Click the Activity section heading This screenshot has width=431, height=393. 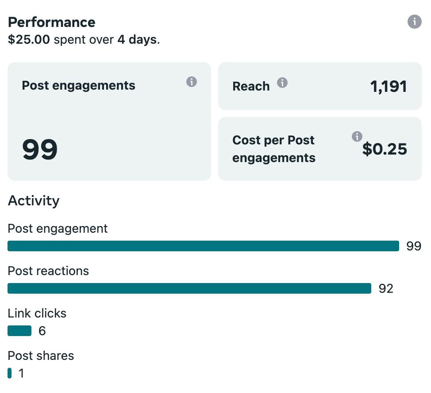pyautogui.click(x=34, y=201)
